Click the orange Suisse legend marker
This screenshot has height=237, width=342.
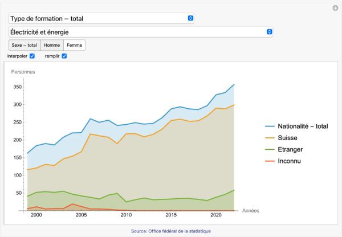point(269,137)
